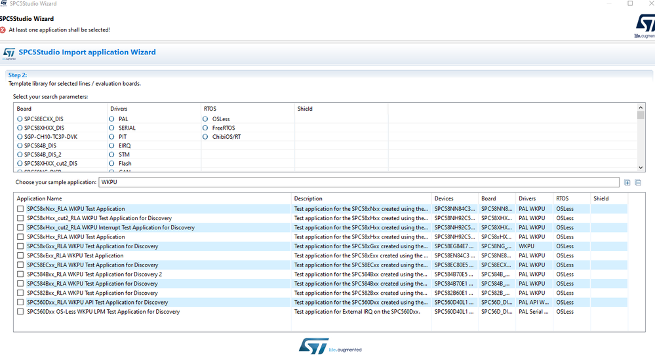655x357 pixels.
Task: Select the SPC58XHXX_cut2_DIS board option
Action: 20,163
